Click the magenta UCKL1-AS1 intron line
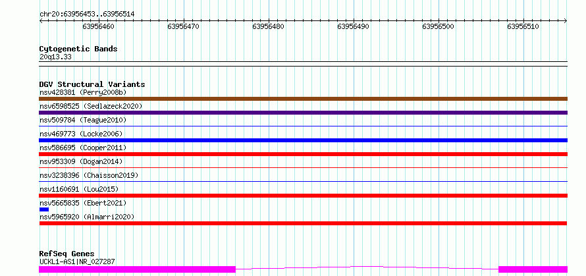 [x=367, y=267]
